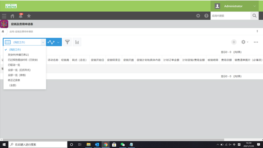This screenshot has height=148, width=263.
Task: Click the 促销天数 column header
Action: [129, 60]
